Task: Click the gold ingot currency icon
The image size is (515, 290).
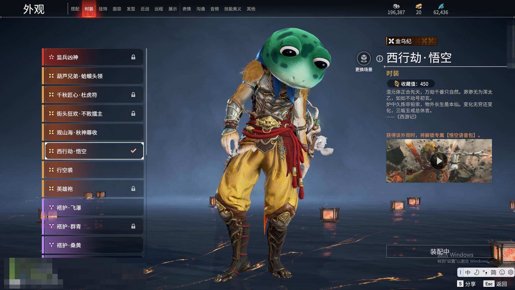Action: (419, 6)
